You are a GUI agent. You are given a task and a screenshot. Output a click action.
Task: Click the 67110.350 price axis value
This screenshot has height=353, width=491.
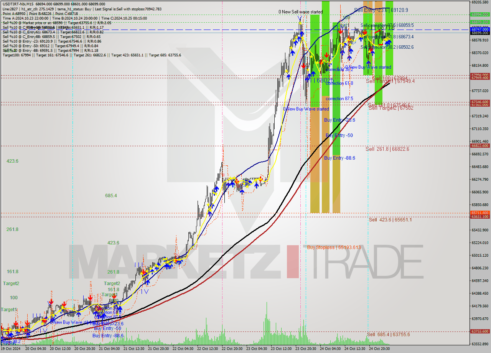[x=480, y=129]
